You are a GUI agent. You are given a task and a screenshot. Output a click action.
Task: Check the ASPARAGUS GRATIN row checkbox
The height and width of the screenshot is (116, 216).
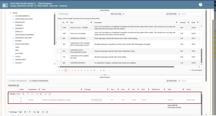pyautogui.click(x=59, y=38)
